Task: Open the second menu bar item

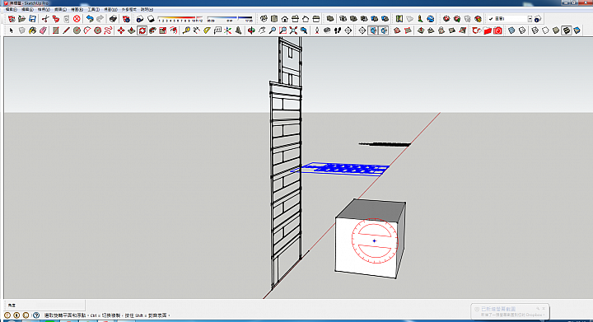Action: point(27,9)
